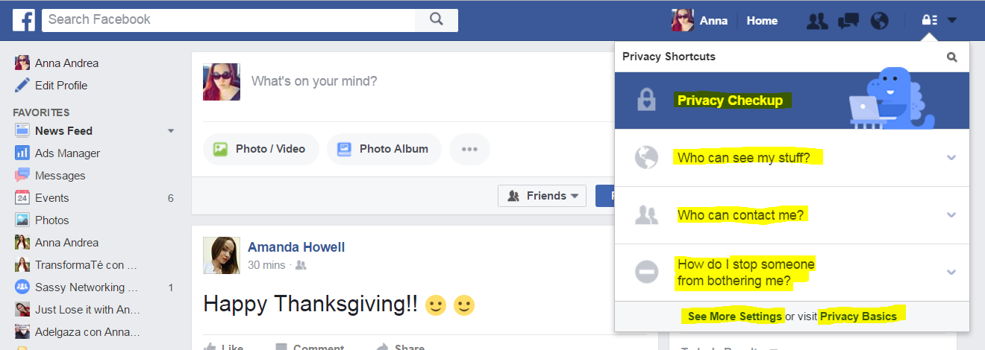Open the notifications globe icon
Image resolution: width=985 pixels, height=350 pixels.
pos(880,21)
